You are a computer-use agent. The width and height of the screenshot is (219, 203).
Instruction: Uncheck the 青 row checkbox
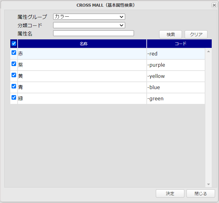tap(14, 86)
